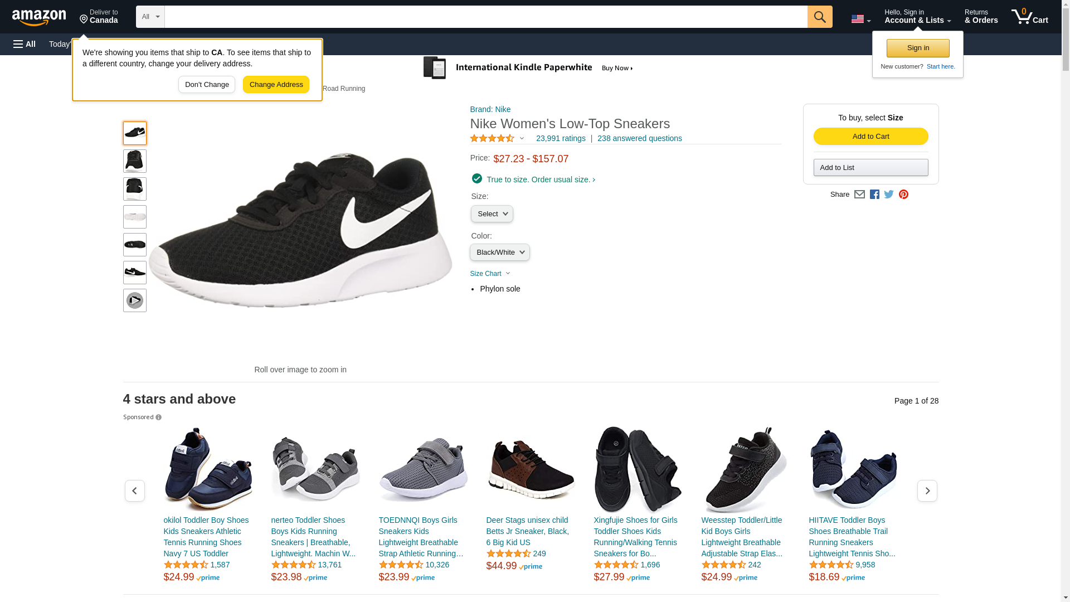Image resolution: width=1070 pixels, height=602 pixels.
Task: Share product on Twitter
Action: (x=889, y=195)
